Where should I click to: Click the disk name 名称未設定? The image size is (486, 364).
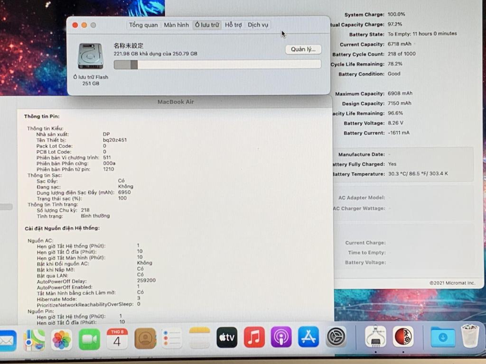[128, 46]
